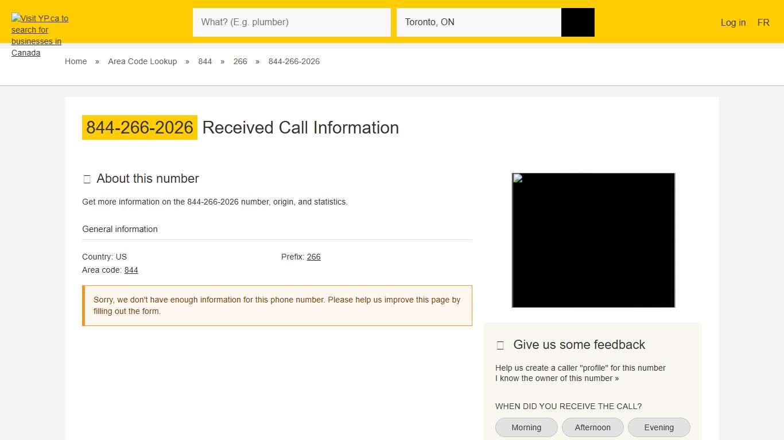Screen dimensions: 784x440
Task: Open the Prefix 266 link
Action: (x=313, y=257)
